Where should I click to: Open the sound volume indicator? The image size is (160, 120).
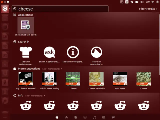click(x=142, y=2)
